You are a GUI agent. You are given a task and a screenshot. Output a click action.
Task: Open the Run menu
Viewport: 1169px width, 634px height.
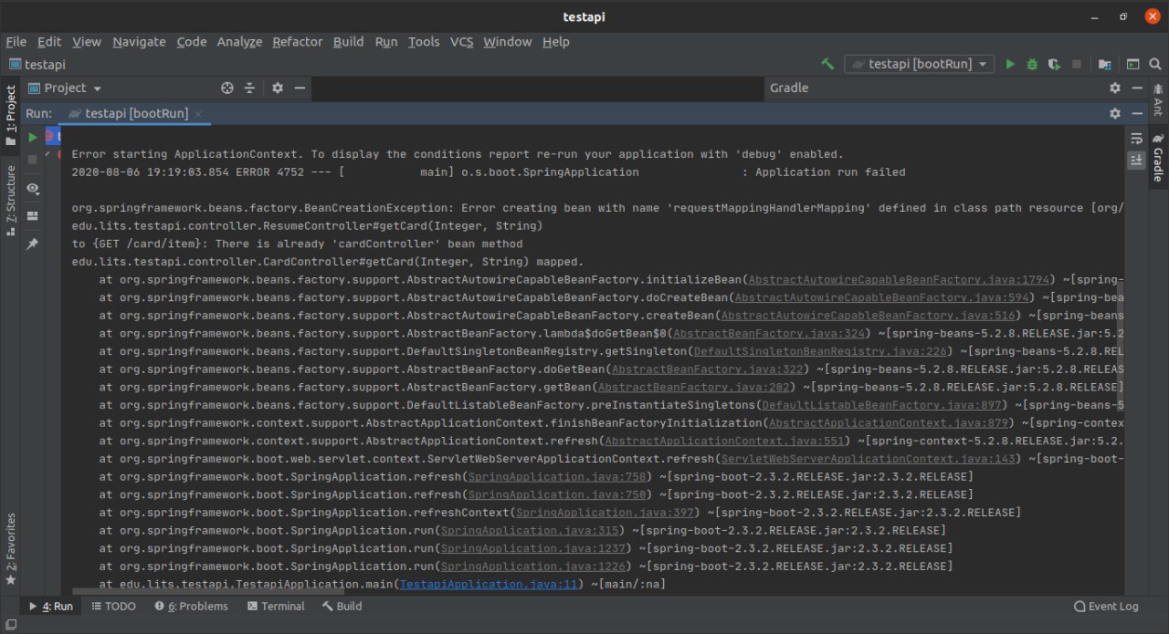click(386, 42)
